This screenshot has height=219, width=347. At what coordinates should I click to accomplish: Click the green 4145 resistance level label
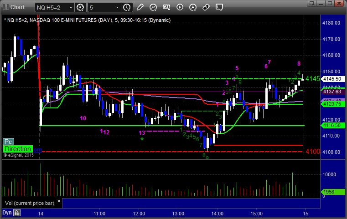(x=313, y=79)
